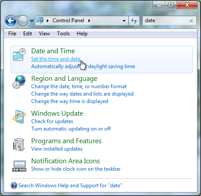
Task: Clear the search text with the X
Action: pos(191,21)
